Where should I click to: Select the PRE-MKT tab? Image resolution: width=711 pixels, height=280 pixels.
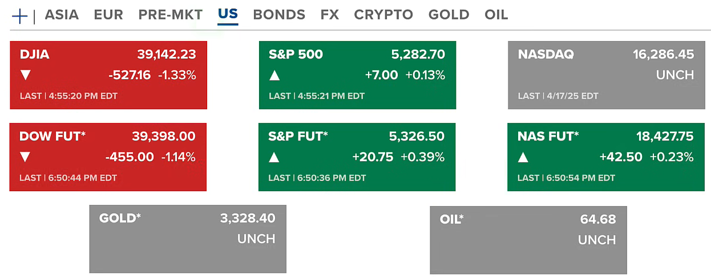170,15
